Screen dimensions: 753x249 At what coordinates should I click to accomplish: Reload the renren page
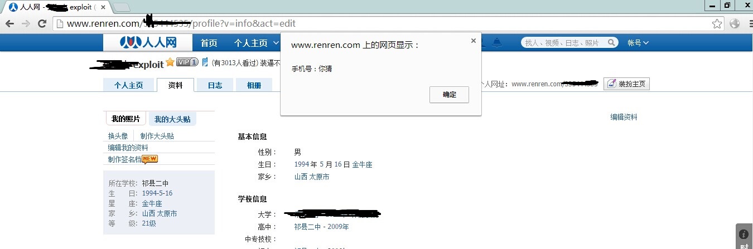(x=42, y=23)
